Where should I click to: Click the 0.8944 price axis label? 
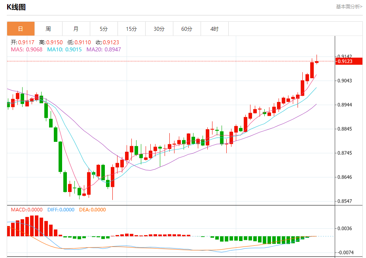(345, 105)
